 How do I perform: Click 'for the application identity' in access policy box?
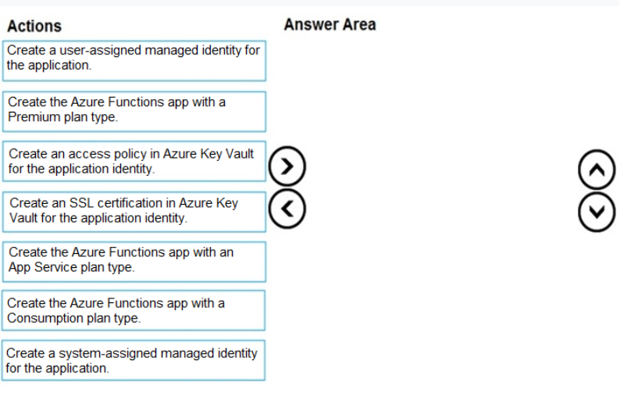80,169
